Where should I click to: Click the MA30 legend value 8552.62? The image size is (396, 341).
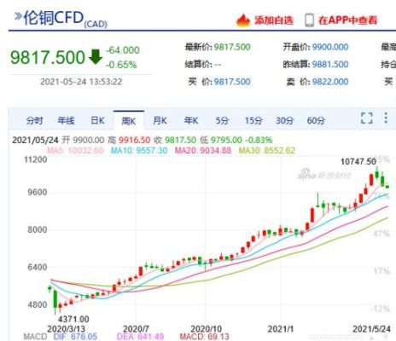[x=279, y=150]
